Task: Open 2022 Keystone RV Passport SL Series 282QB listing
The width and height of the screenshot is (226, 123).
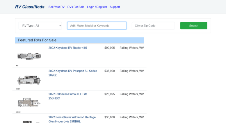Action: 73,73
